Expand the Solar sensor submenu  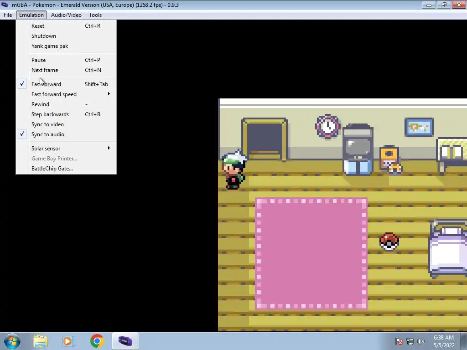(66, 149)
